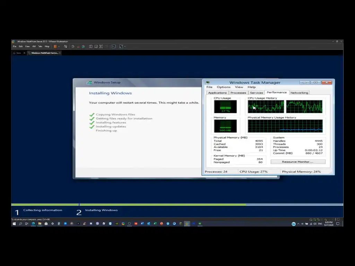This screenshot has height=266, width=355.
Task: Click the enter full screen icon
Action: pyautogui.click(x=101, y=46)
